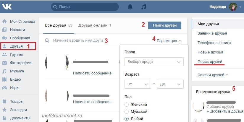Click the person icon beside Друзья
This screenshot has width=244, height=122.
click(x=4, y=46)
